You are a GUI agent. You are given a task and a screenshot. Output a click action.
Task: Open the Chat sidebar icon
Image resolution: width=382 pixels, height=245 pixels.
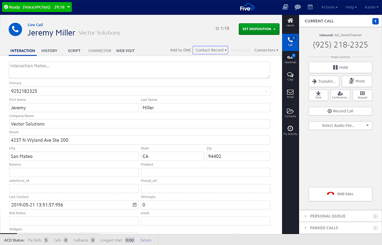tap(290, 76)
